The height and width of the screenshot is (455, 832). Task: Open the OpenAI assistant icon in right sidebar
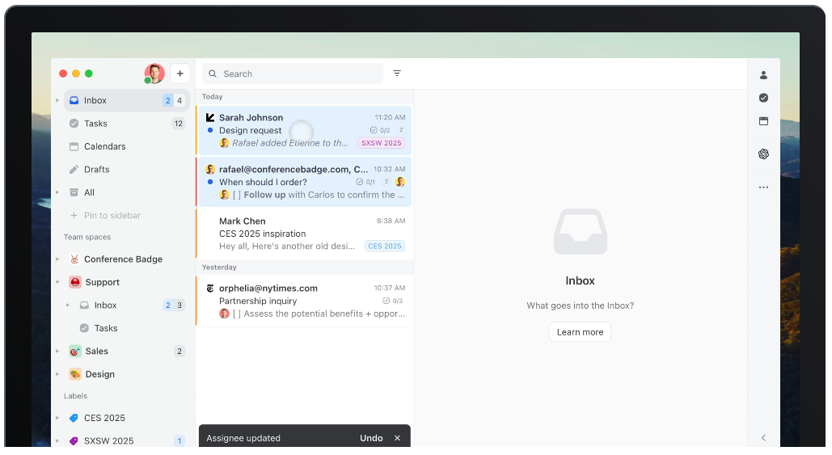pos(763,154)
